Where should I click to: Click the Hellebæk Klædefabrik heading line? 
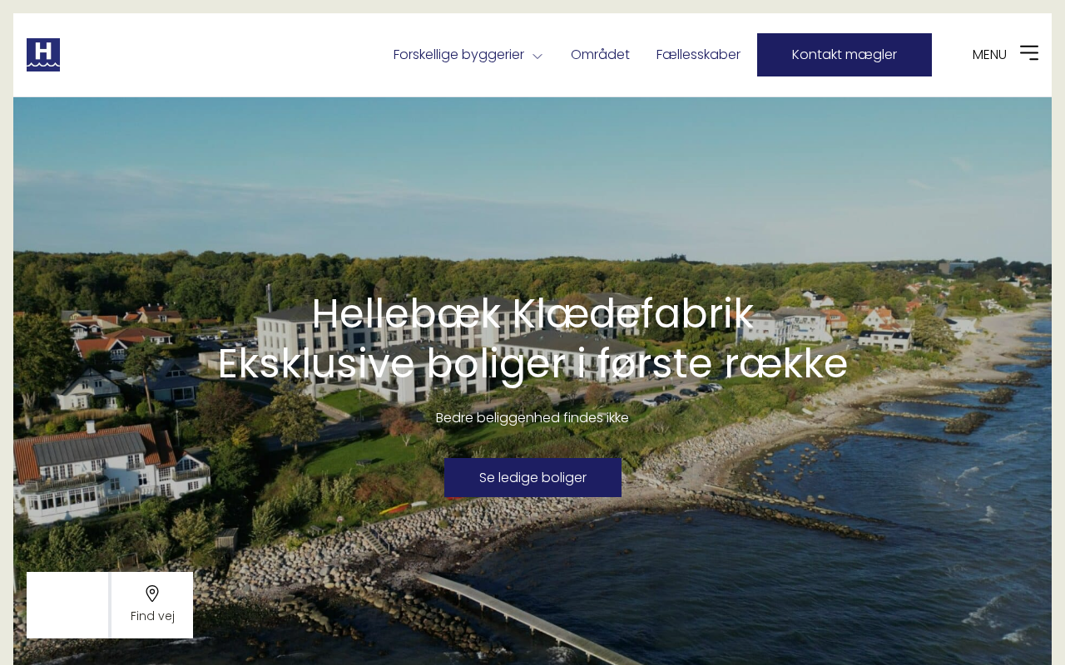pyautogui.click(x=532, y=314)
